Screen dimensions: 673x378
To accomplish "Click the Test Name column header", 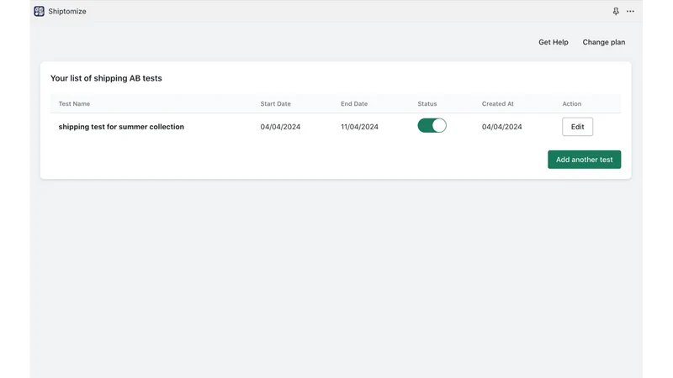I will (74, 103).
